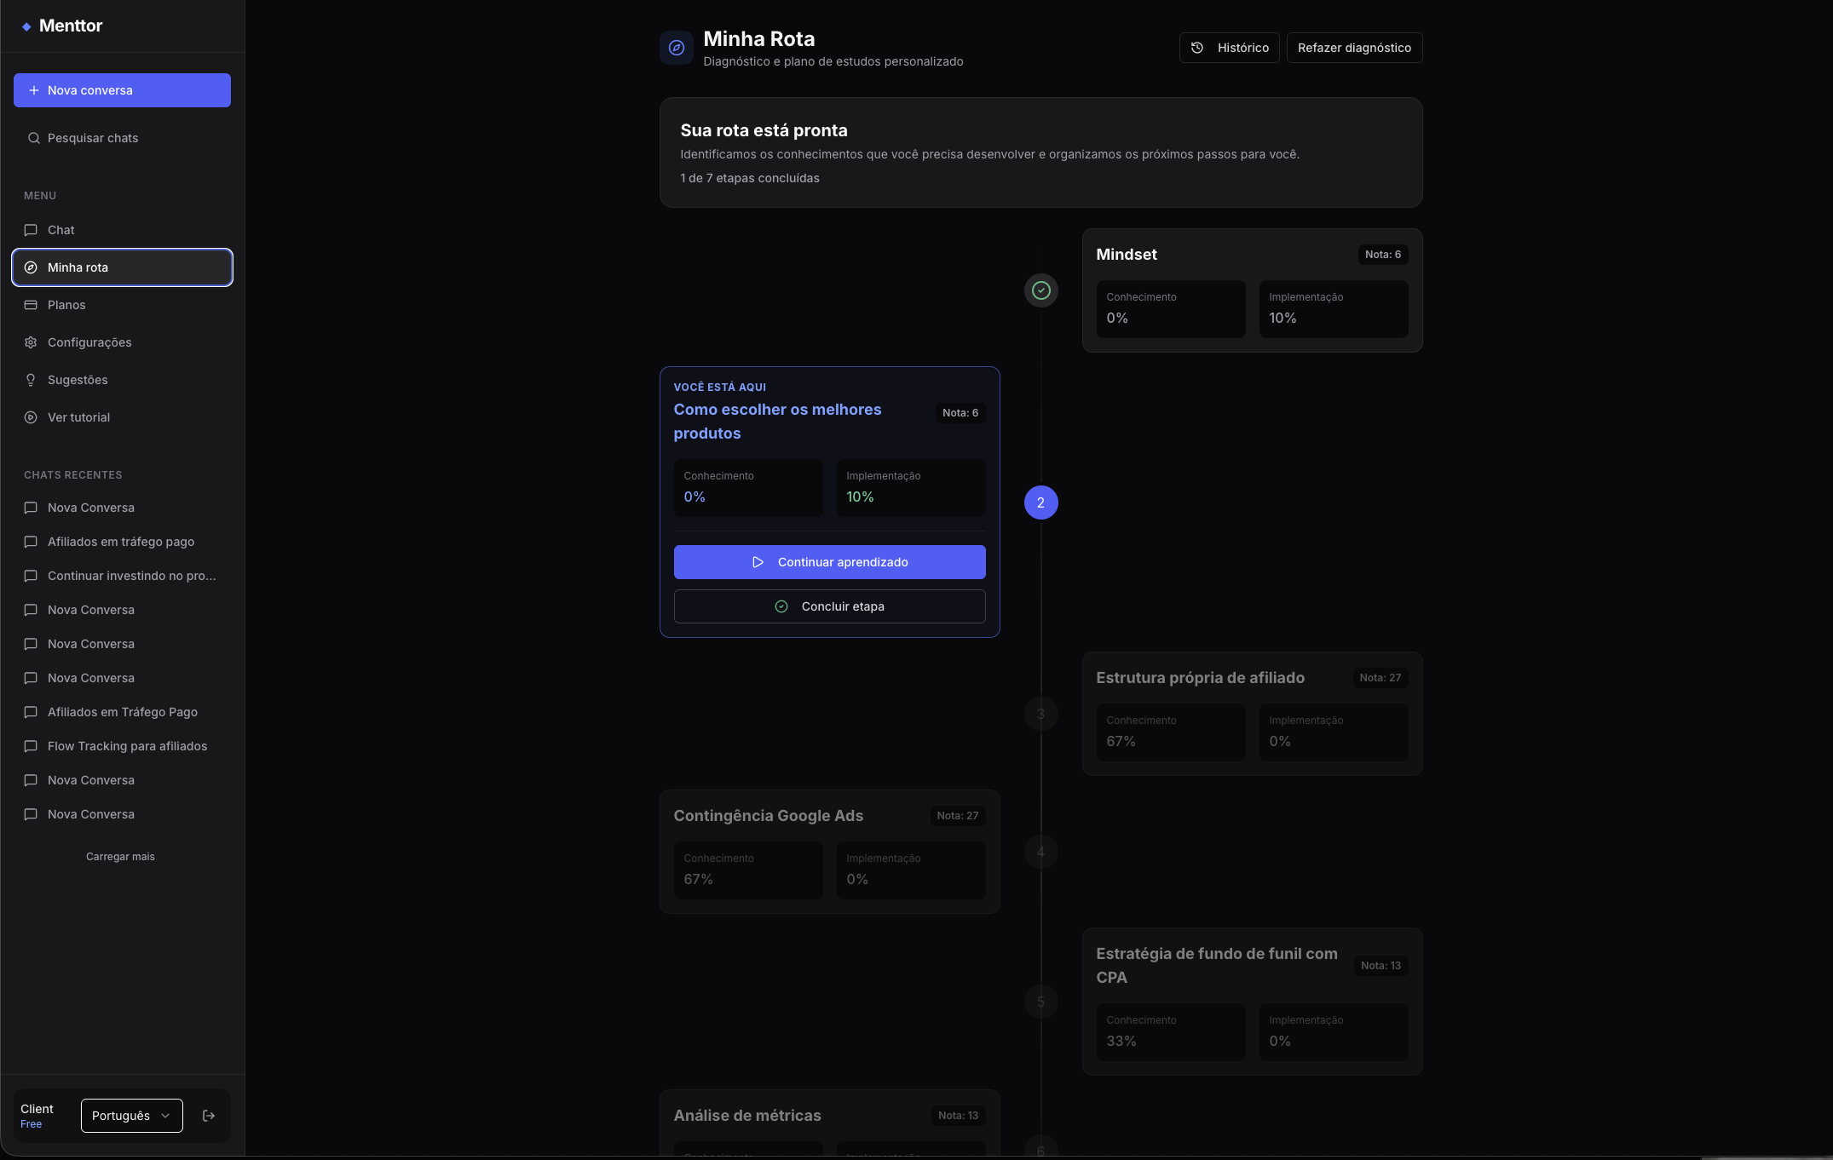Open Chat from the menu

pyautogui.click(x=122, y=230)
